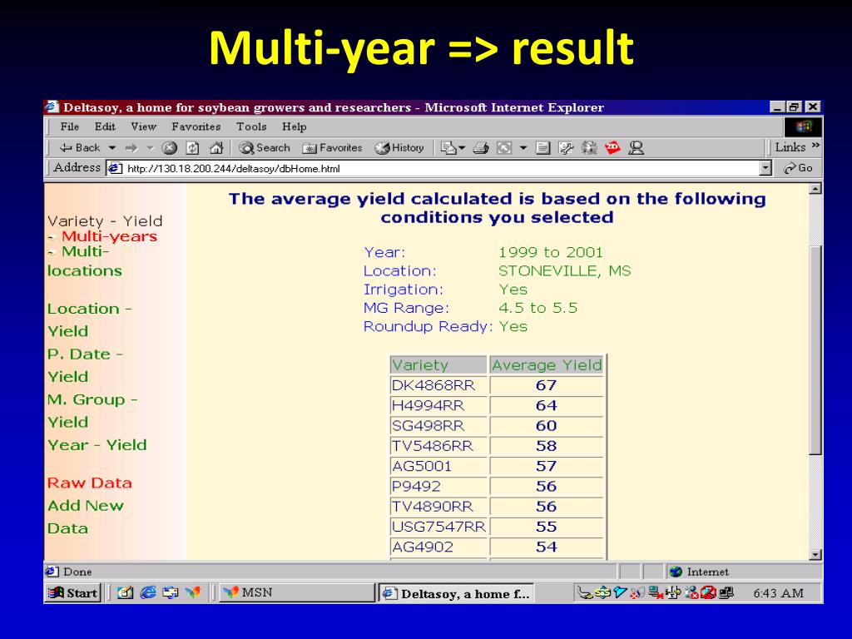Image resolution: width=852 pixels, height=639 pixels.
Task: Open the Back history dropdown arrow
Action: 112,148
